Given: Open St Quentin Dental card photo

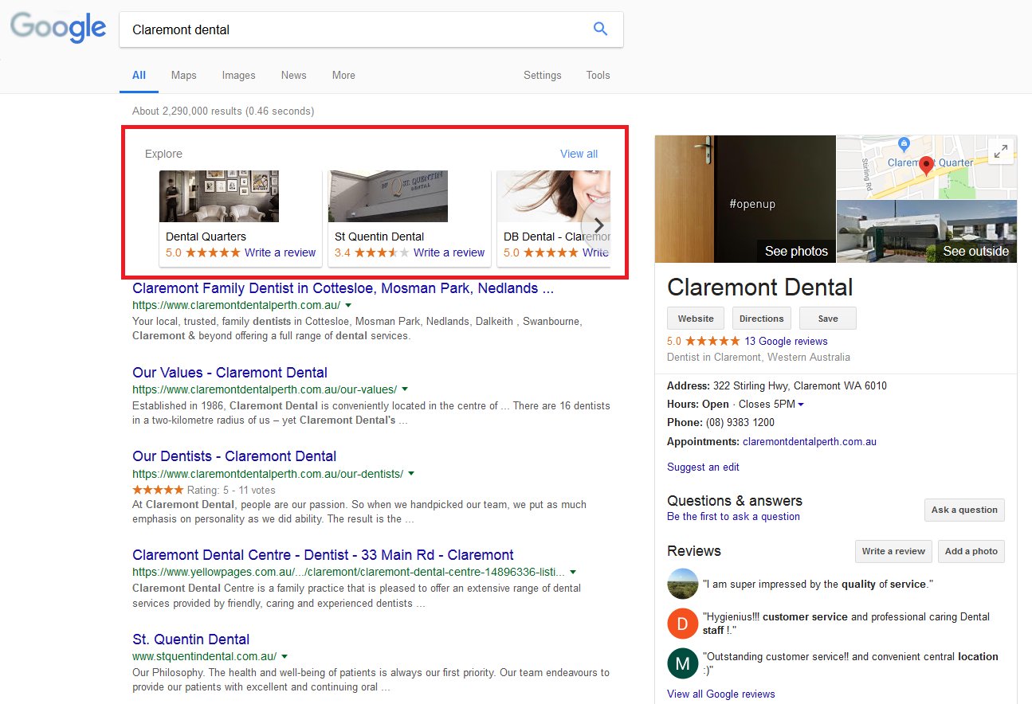Looking at the screenshot, I should pyautogui.click(x=388, y=196).
